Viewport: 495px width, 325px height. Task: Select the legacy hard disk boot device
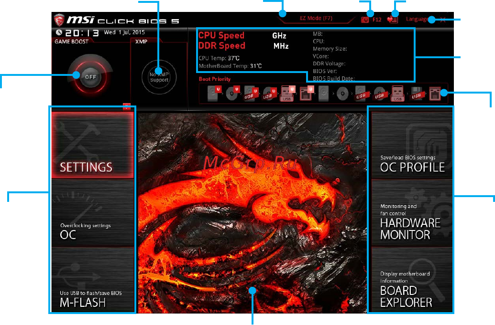324,94
